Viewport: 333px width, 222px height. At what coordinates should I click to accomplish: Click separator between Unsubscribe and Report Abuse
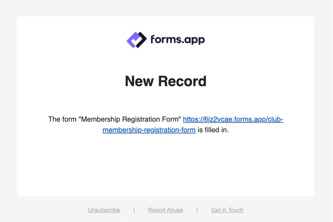click(134, 210)
